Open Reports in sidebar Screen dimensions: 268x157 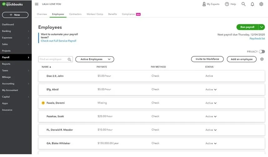pos(6,64)
